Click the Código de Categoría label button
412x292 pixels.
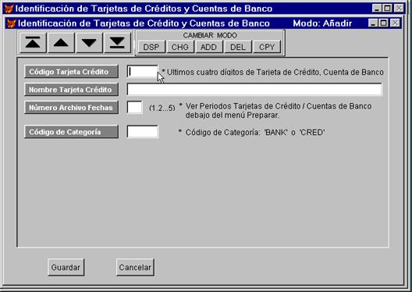[71, 132]
